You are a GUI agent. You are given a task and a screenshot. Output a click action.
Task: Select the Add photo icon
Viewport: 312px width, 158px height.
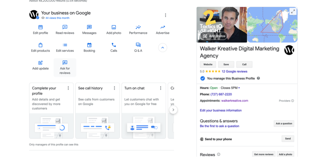coord(114,27)
